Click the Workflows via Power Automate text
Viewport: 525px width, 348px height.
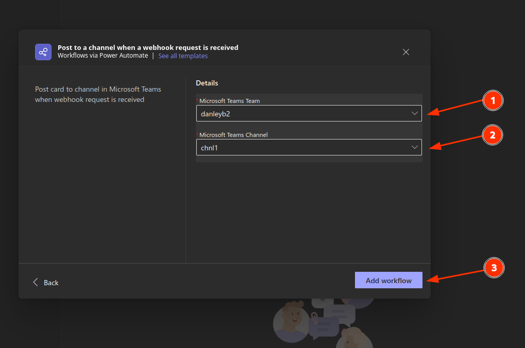point(103,56)
